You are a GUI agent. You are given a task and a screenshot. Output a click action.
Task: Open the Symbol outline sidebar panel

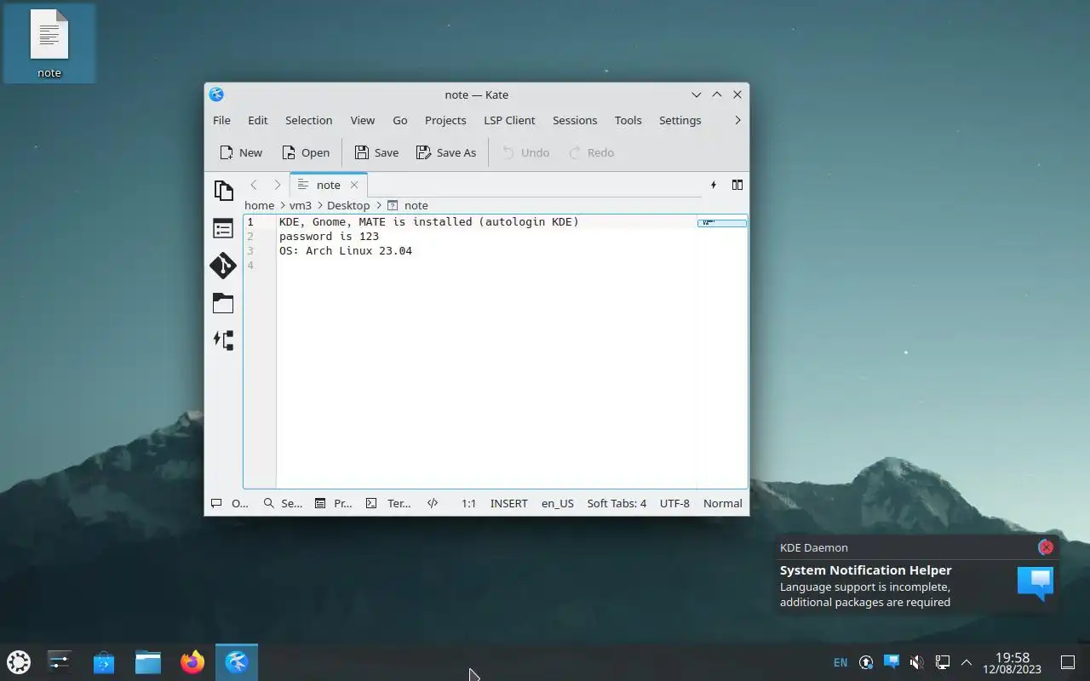(x=223, y=228)
